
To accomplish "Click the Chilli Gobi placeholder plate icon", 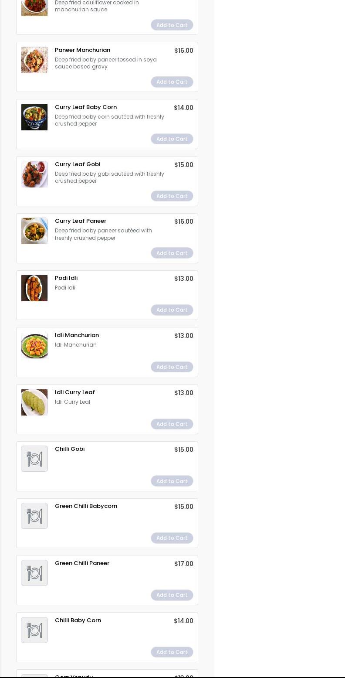I will pyautogui.click(x=34, y=459).
